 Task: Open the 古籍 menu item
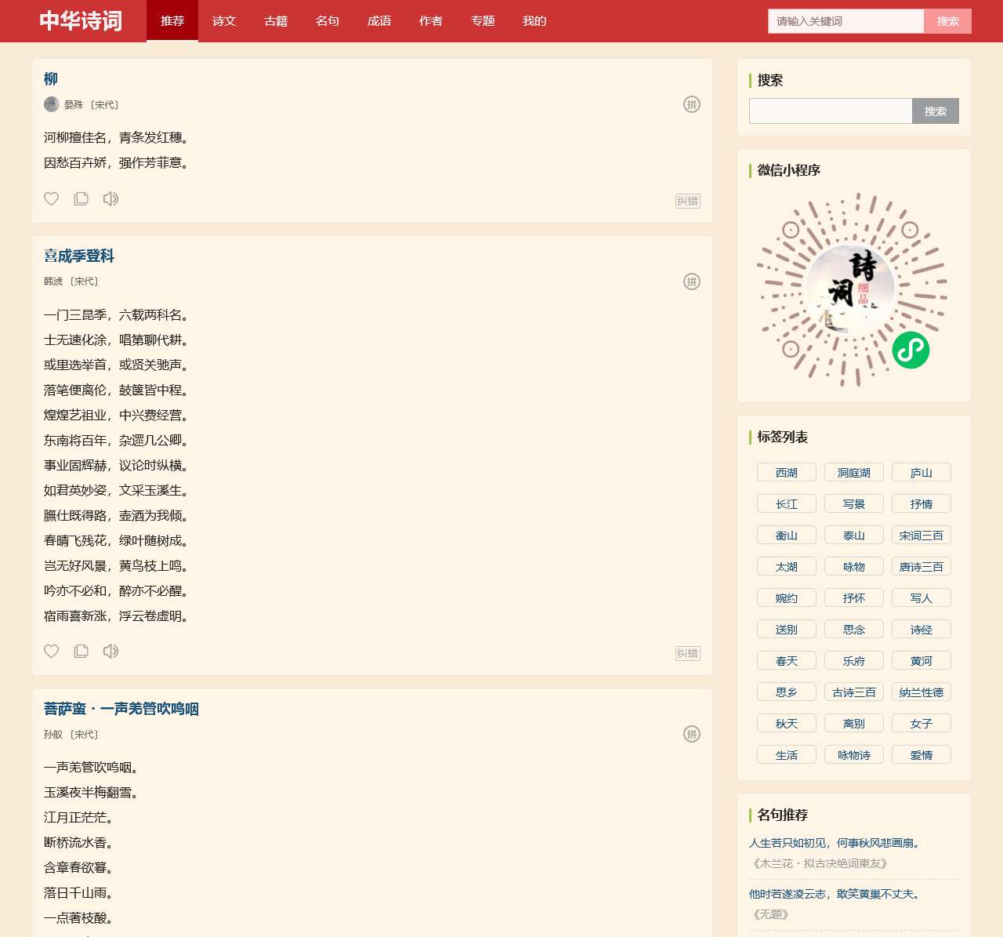(275, 21)
